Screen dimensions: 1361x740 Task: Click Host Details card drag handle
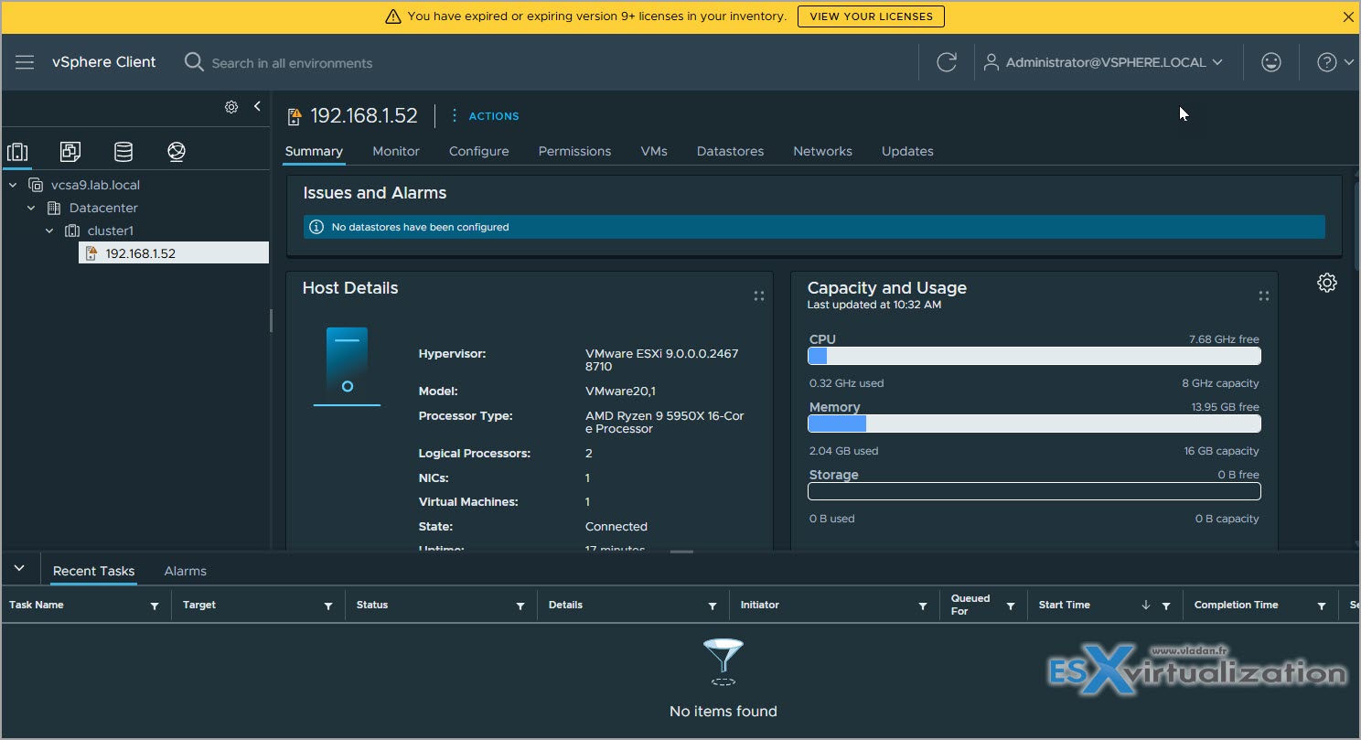point(758,295)
